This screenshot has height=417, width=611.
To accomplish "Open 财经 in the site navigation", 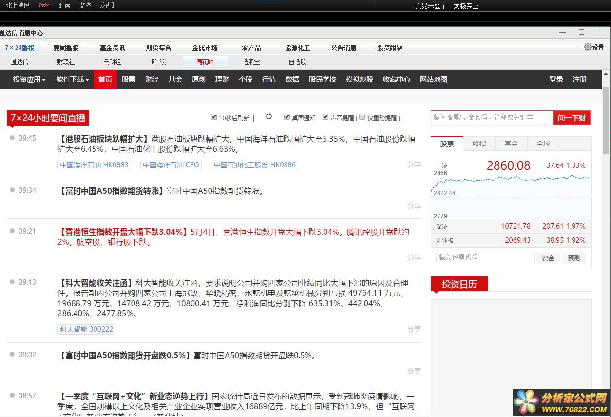I will coord(152,79).
